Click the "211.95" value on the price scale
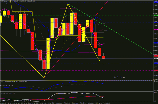 (155, 9)
